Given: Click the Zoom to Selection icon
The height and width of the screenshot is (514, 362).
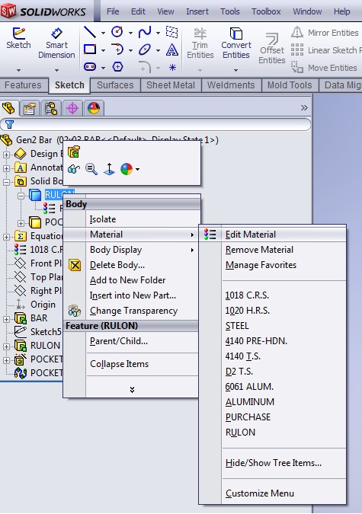Looking at the screenshot, I should (x=91, y=169).
